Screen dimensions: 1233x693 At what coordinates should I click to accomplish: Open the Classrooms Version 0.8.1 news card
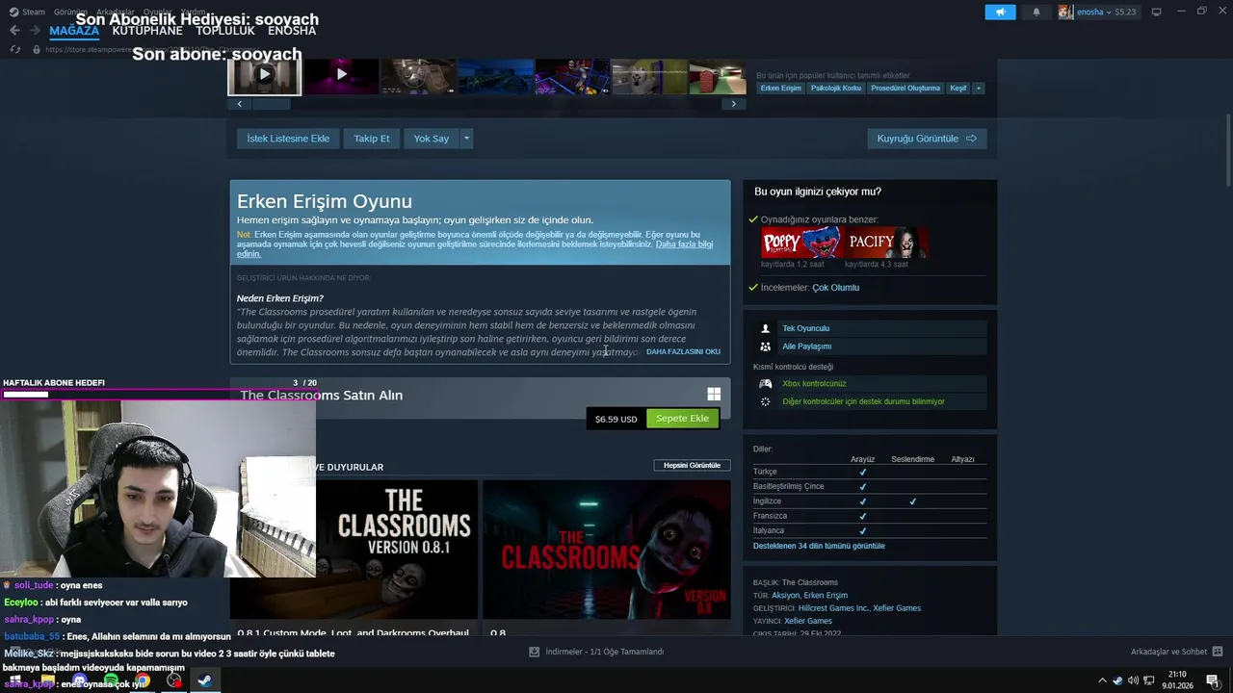click(x=354, y=550)
